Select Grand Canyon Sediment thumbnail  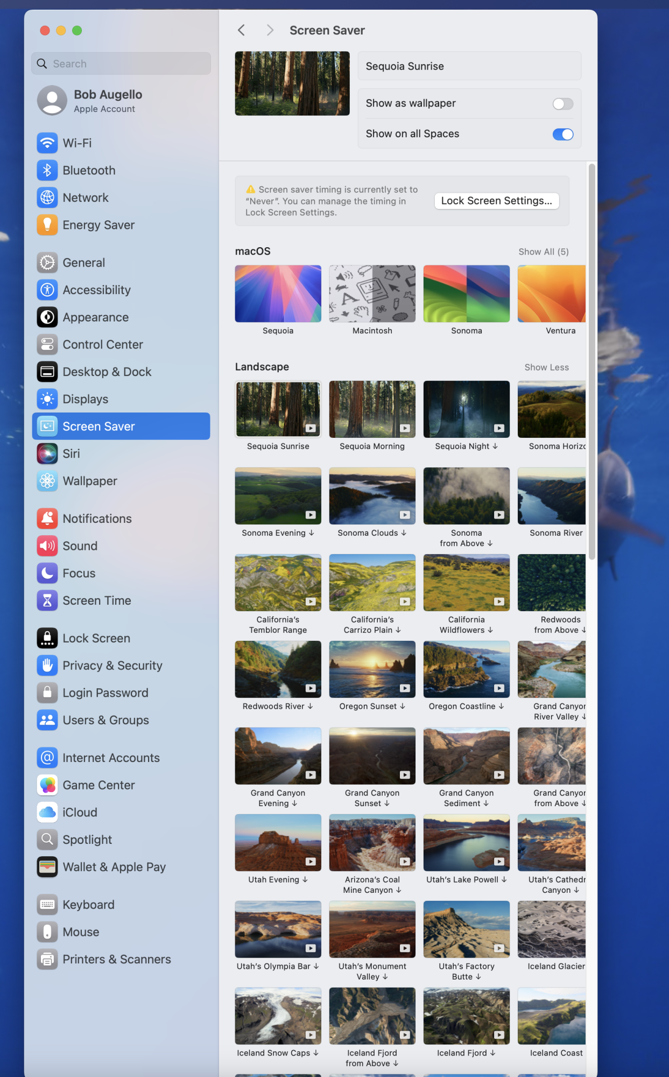(467, 756)
